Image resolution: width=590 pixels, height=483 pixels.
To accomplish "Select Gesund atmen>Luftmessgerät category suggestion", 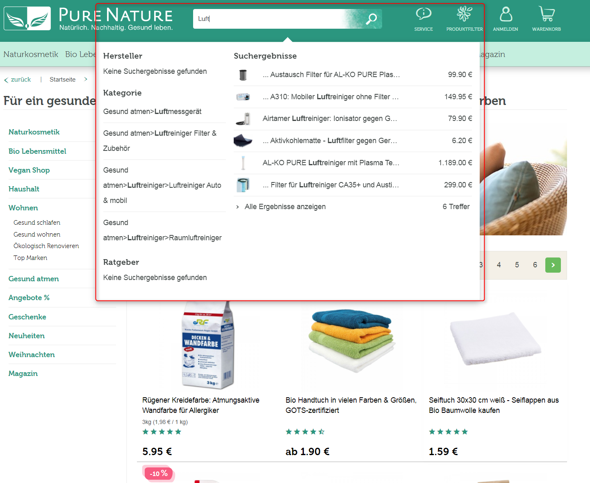I will tap(152, 112).
